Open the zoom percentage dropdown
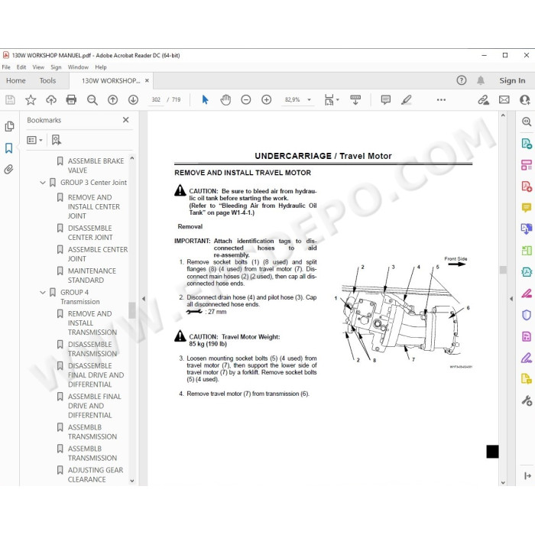The image size is (535, 535). tap(309, 99)
